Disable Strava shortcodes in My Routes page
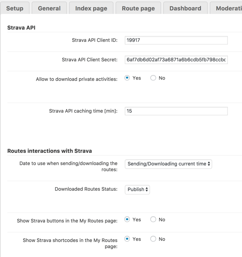Viewport: 242px width, 257px height. click(x=153, y=239)
